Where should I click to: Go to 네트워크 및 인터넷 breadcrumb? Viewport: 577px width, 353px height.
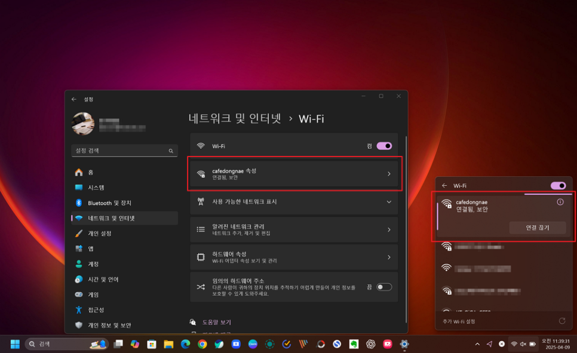coord(235,118)
